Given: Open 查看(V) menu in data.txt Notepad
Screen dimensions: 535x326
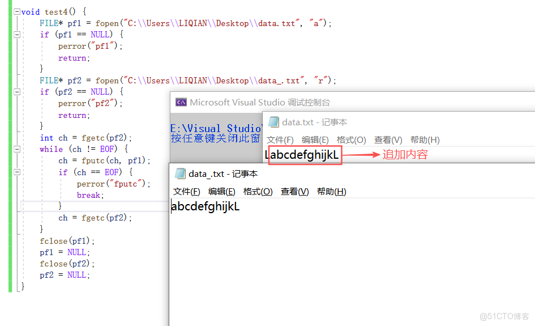Looking at the screenshot, I should [x=388, y=140].
